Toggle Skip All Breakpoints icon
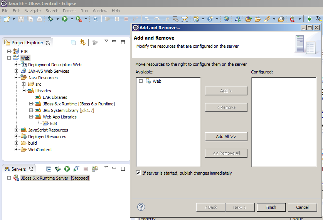323x220 pixels. click(x=95, y=19)
